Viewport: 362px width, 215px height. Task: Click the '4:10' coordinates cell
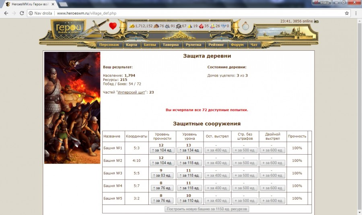(x=136, y=160)
